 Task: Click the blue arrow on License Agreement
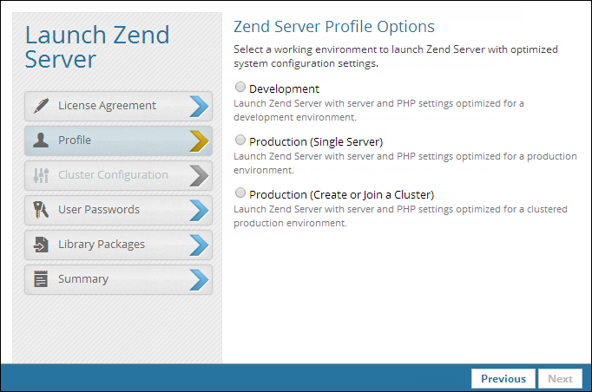199,106
